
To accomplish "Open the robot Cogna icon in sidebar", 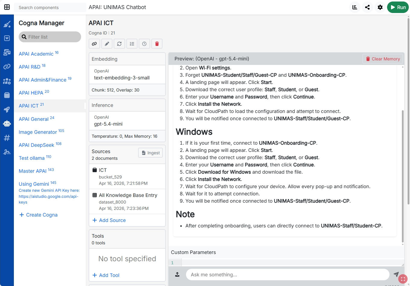I will 7,123.
